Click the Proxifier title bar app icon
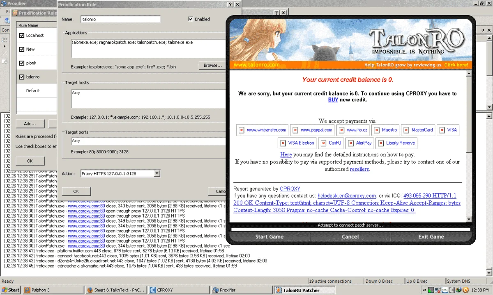The height and width of the screenshot is (295, 493). tap(3, 4)
